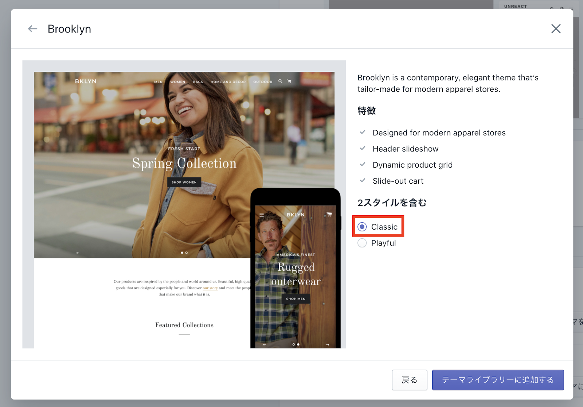This screenshot has width=583, height=407.
Task: Click テーマライブラリーに追加する button
Action: pos(498,380)
